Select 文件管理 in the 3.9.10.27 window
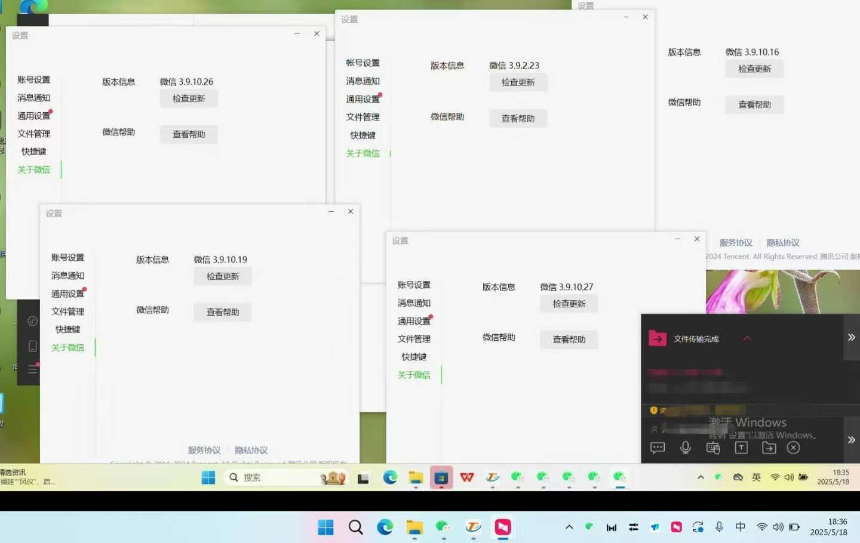The width and height of the screenshot is (860, 543). pyautogui.click(x=414, y=339)
